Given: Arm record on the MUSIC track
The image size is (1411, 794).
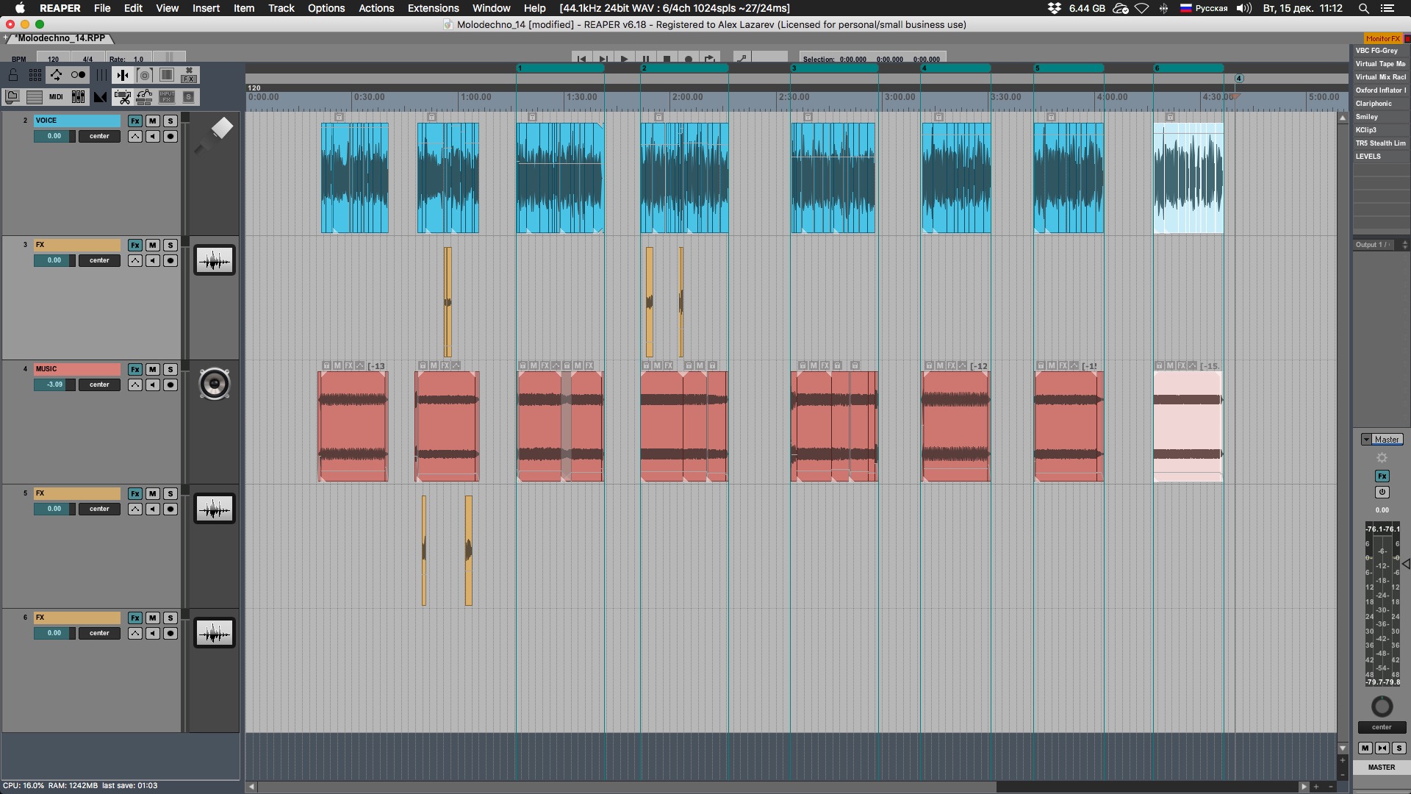Looking at the screenshot, I should point(170,385).
